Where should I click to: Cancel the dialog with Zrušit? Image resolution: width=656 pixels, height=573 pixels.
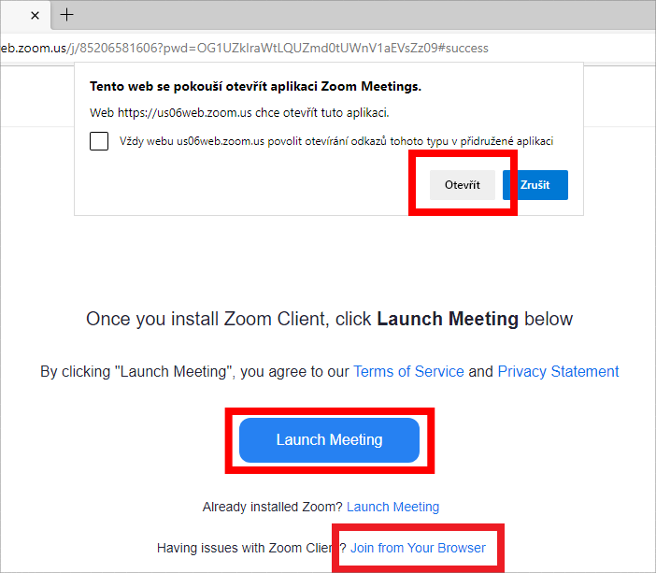pyautogui.click(x=535, y=185)
